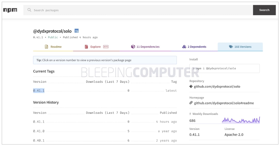This screenshot has height=146, width=280.
Task: Click the TypeScript TS badge icon
Action: point(77,31)
